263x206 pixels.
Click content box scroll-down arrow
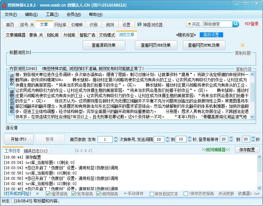tap(252, 117)
